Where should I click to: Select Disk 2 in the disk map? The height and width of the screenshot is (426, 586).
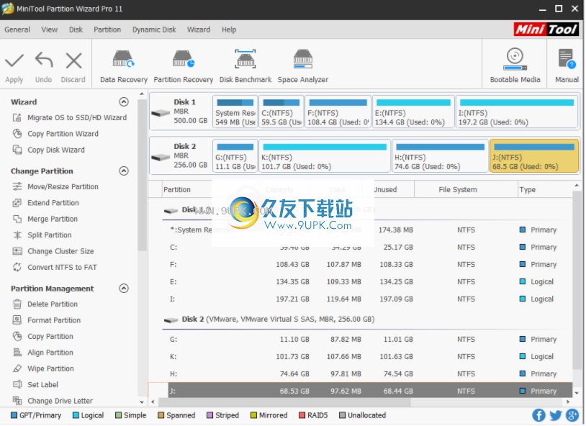181,156
